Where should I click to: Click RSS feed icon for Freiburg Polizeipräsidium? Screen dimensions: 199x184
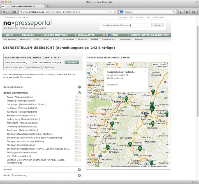(x=79, y=101)
